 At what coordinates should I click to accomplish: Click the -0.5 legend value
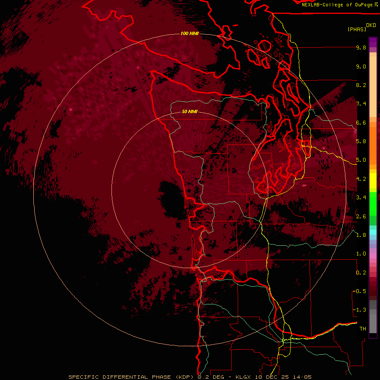tap(359, 291)
